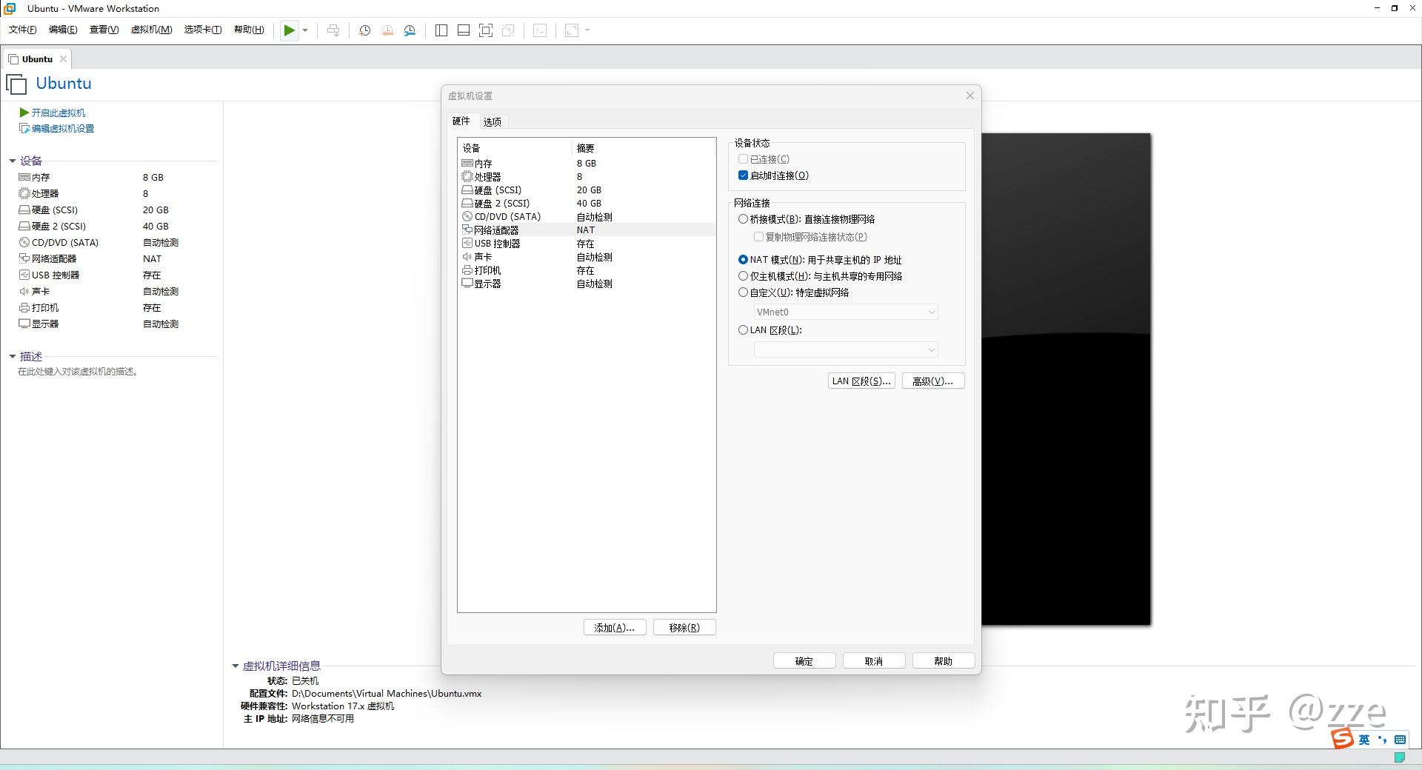
Task: Click the 高级 button in network settings
Action: pyautogui.click(x=932, y=381)
